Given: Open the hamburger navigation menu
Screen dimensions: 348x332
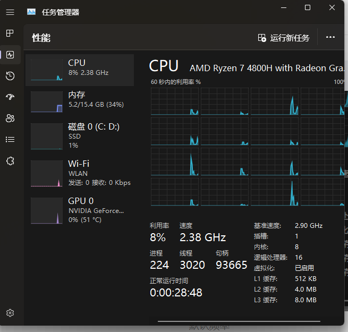Looking at the screenshot, I should pyautogui.click(x=10, y=12).
